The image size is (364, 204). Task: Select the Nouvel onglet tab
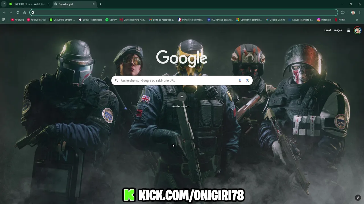75,4
